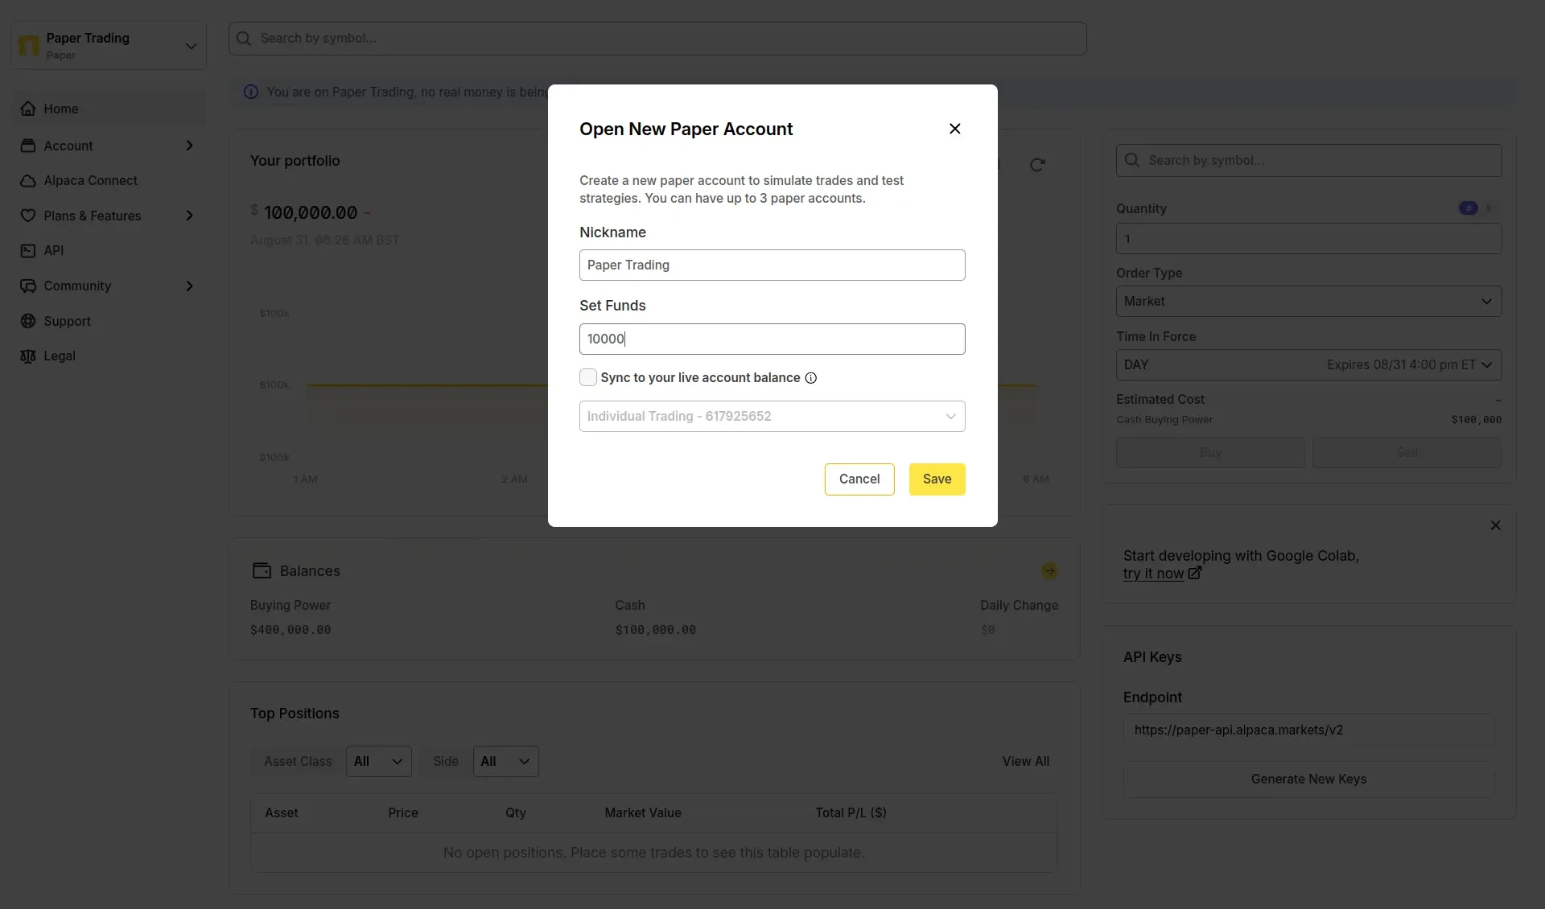Click the Market Value column header

coord(642,812)
